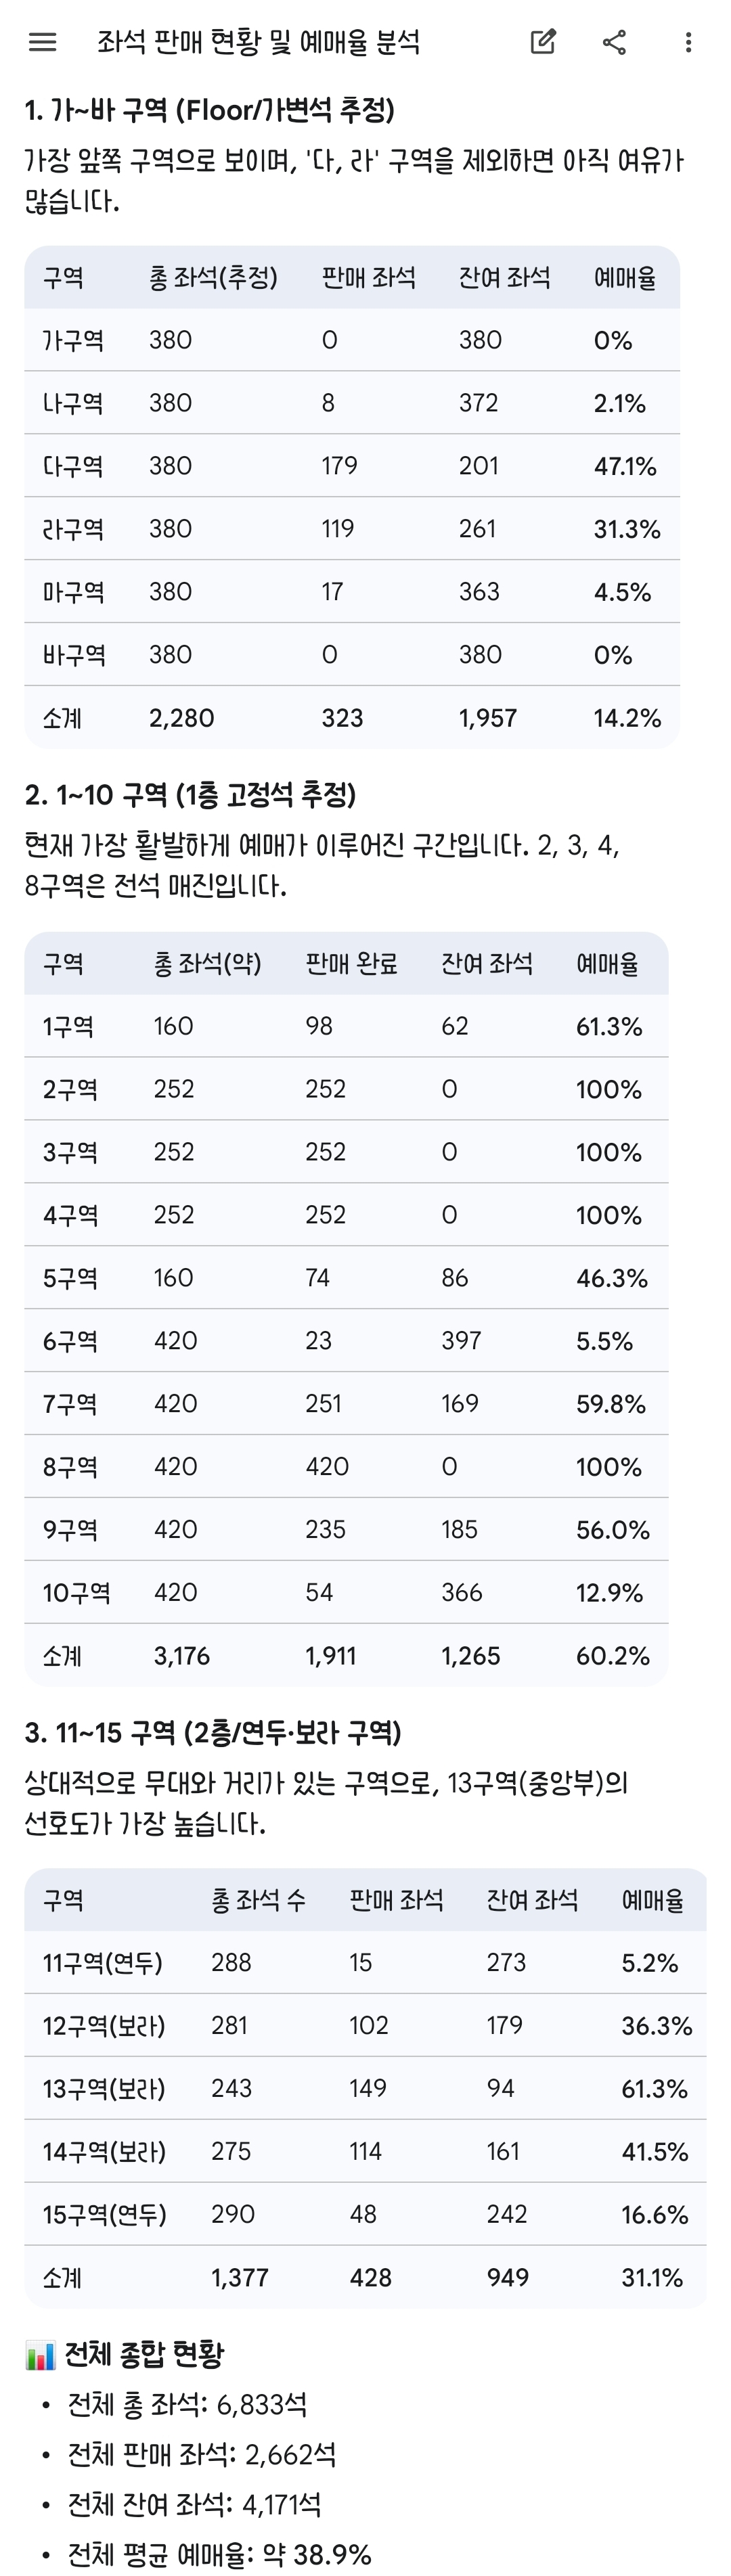Screen dimensions: 731x2576
Task: Select the 13구역(보라) row label
Action: click(103, 2089)
